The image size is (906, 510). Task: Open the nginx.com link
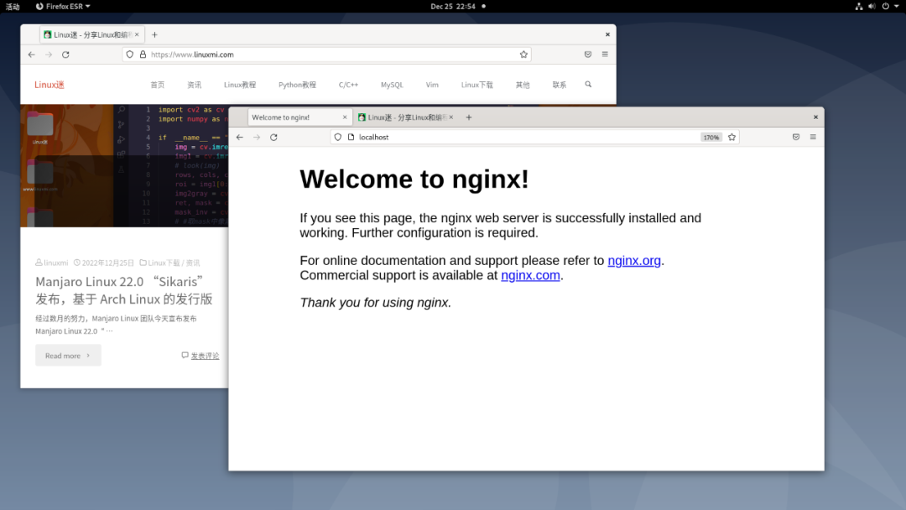click(x=530, y=275)
